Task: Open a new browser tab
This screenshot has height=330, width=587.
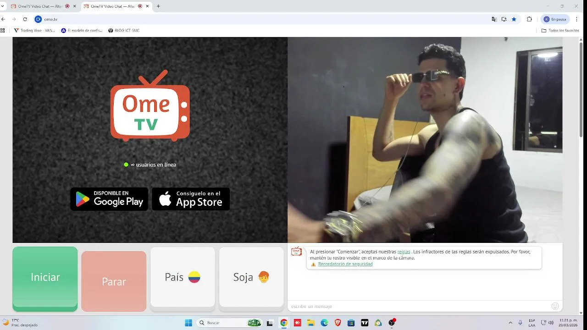Action: 158,6
